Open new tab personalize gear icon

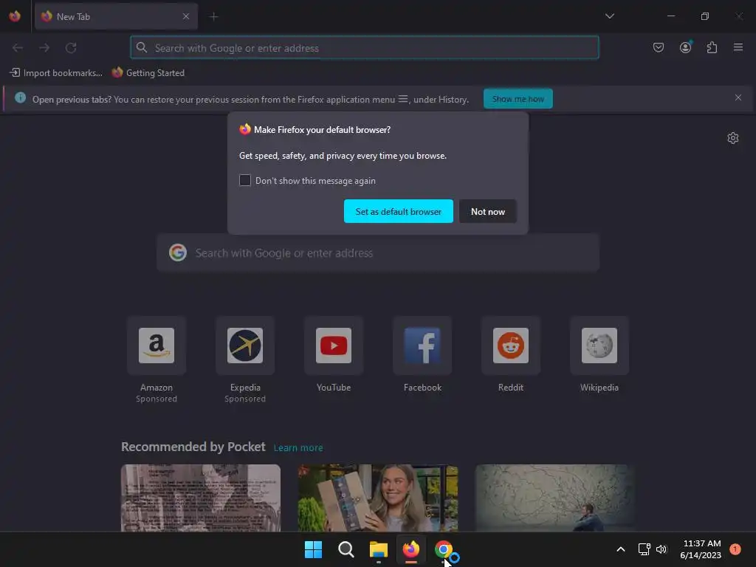point(732,138)
